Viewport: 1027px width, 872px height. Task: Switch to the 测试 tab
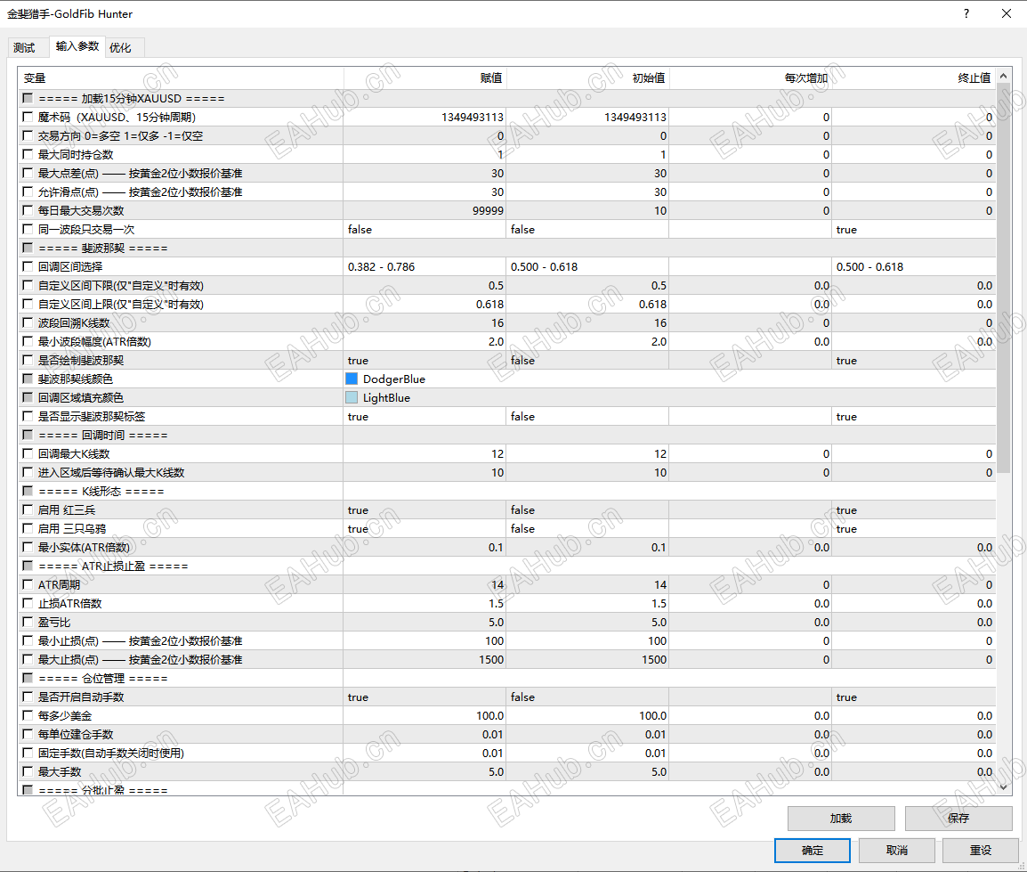pos(24,48)
